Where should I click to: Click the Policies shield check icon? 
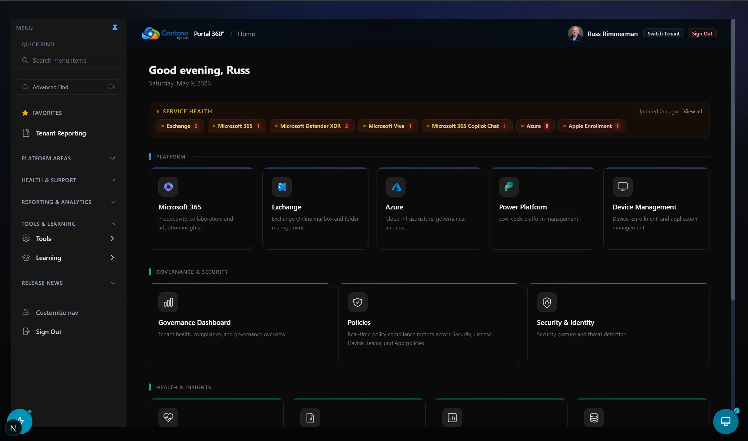358,302
